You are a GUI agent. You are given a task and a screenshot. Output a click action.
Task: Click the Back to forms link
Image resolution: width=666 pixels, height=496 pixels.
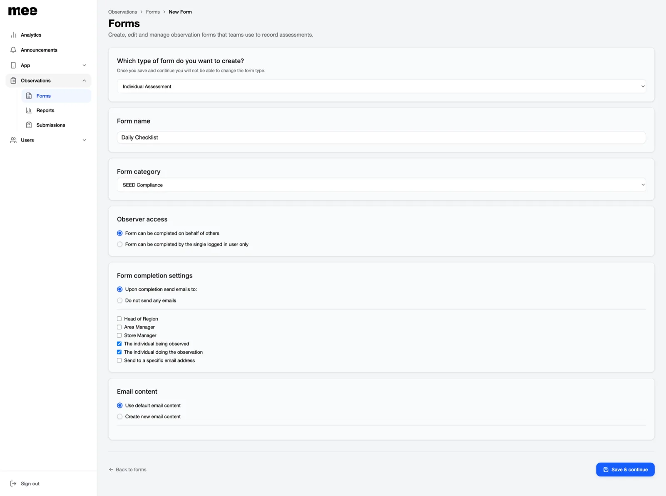[x=127, y=469]
